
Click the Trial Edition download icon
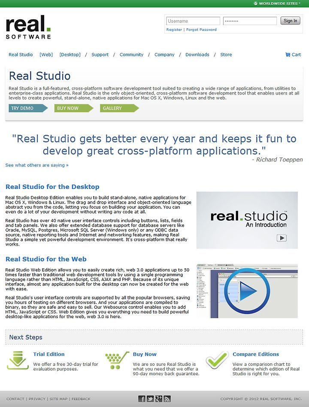(x=18, y=360)
